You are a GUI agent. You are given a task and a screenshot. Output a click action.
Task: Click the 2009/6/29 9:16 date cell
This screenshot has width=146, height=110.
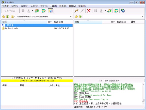tap(62, 28)
